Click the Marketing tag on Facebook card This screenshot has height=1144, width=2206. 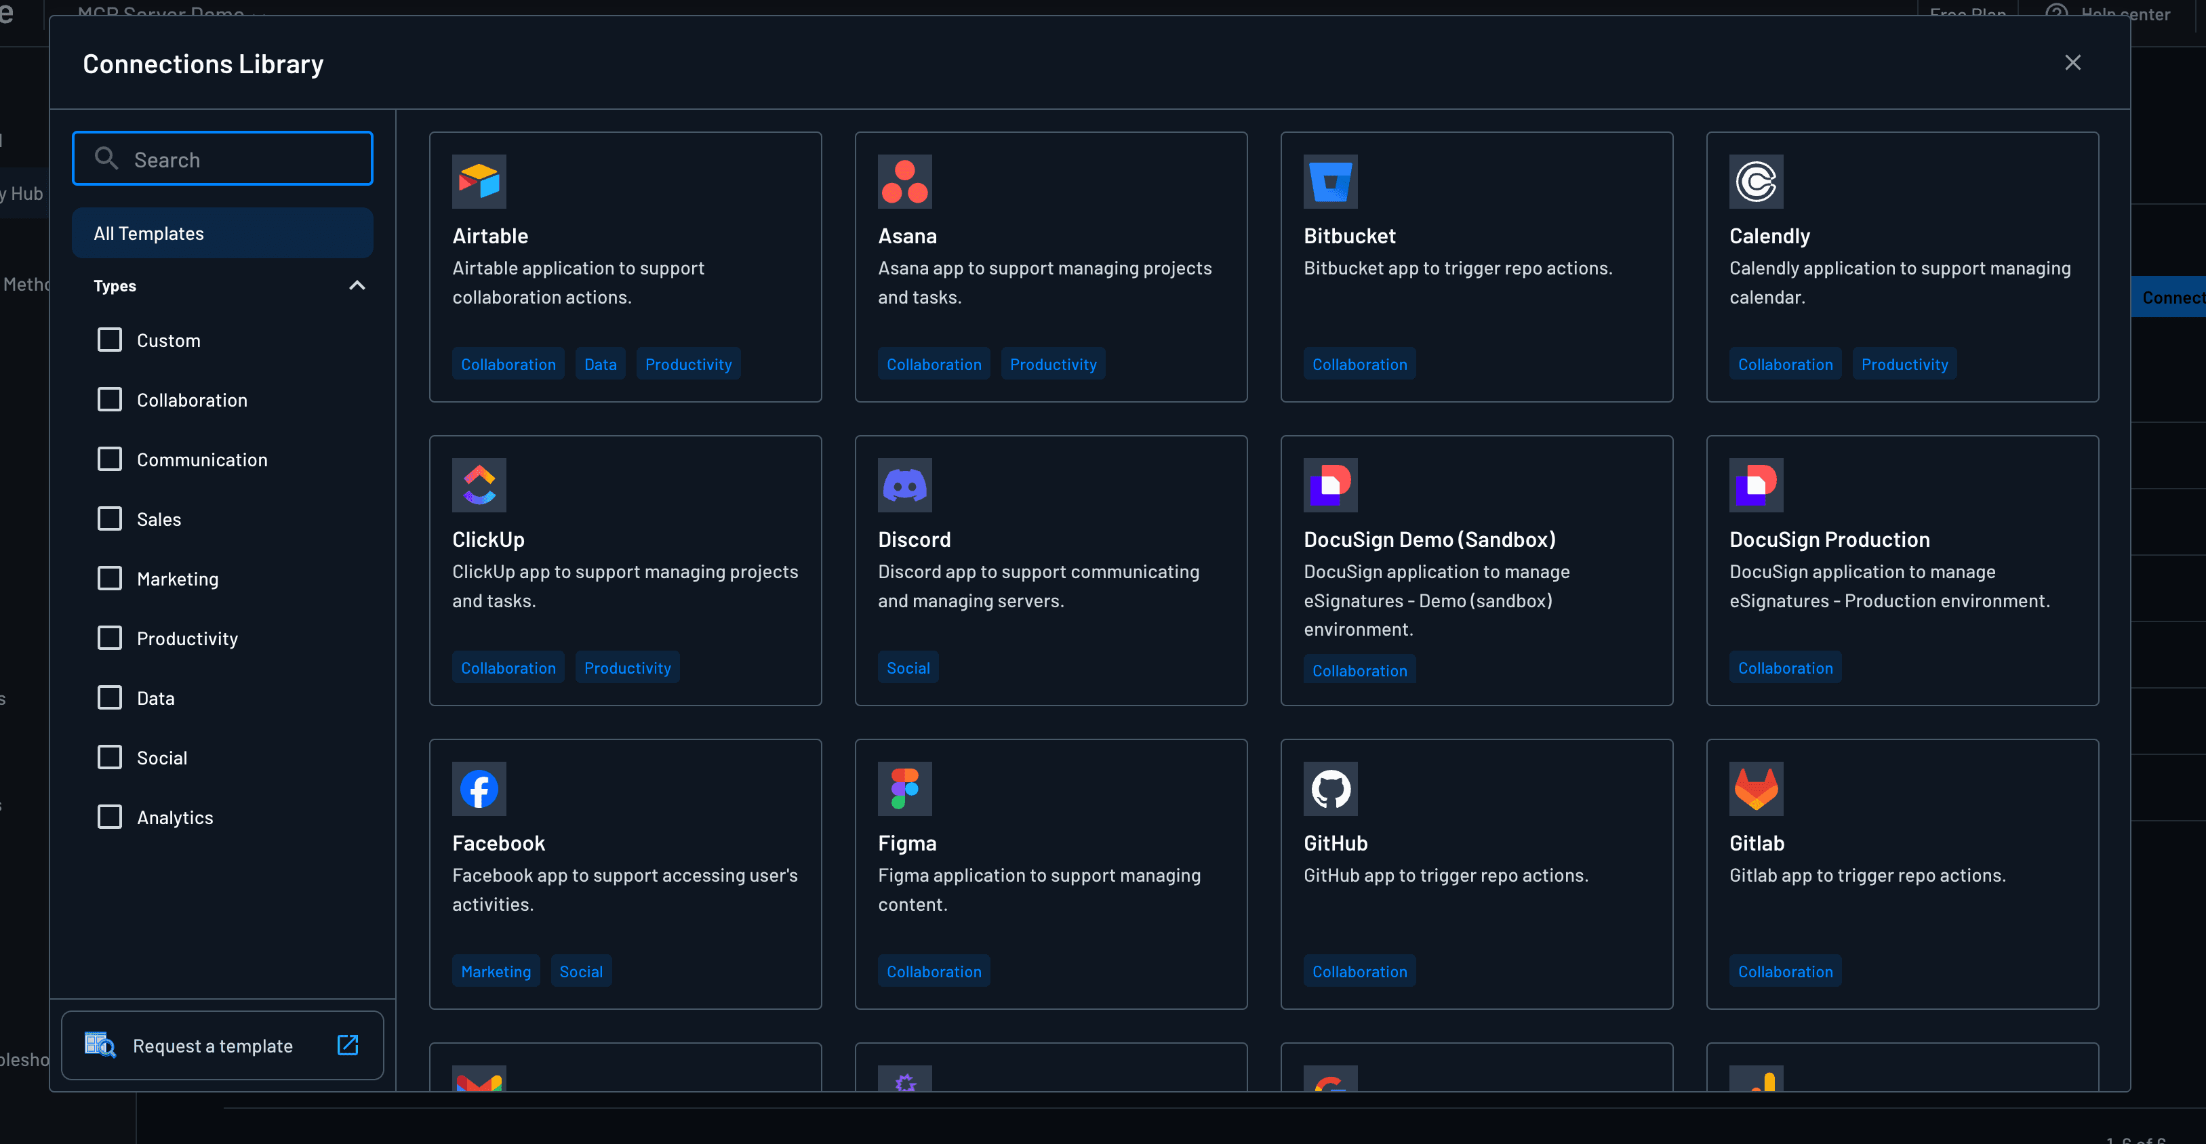(496, 971)
